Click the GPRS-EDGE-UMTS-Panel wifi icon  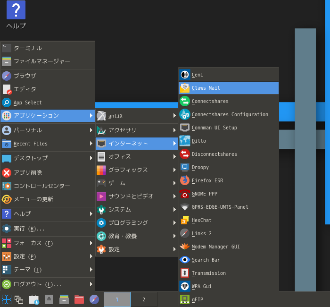pos(185,207)
